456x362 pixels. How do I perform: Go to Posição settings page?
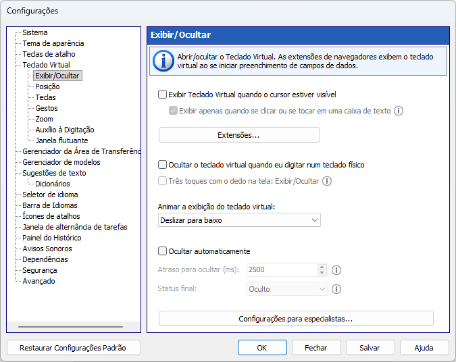47,86
